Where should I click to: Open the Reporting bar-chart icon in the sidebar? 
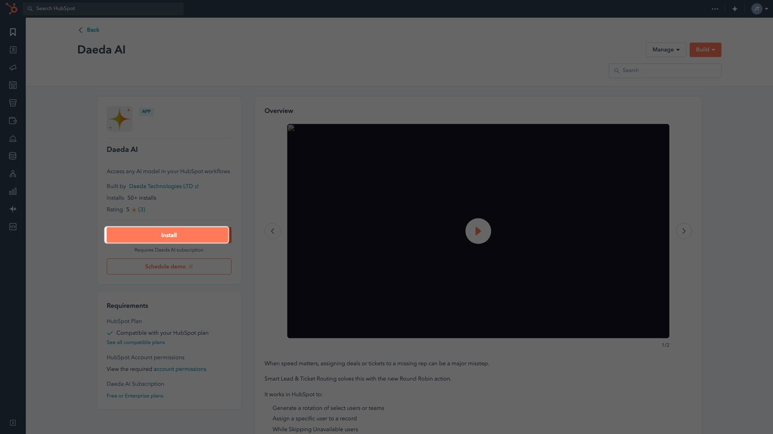[11, 190]
